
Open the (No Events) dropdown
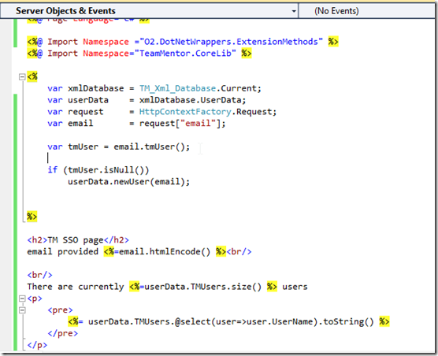click(x=366, y=11)
